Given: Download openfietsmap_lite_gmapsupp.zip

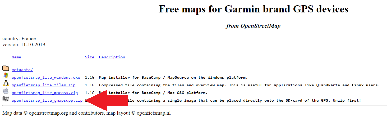Looking at the screenshot, I should (47, 100).
